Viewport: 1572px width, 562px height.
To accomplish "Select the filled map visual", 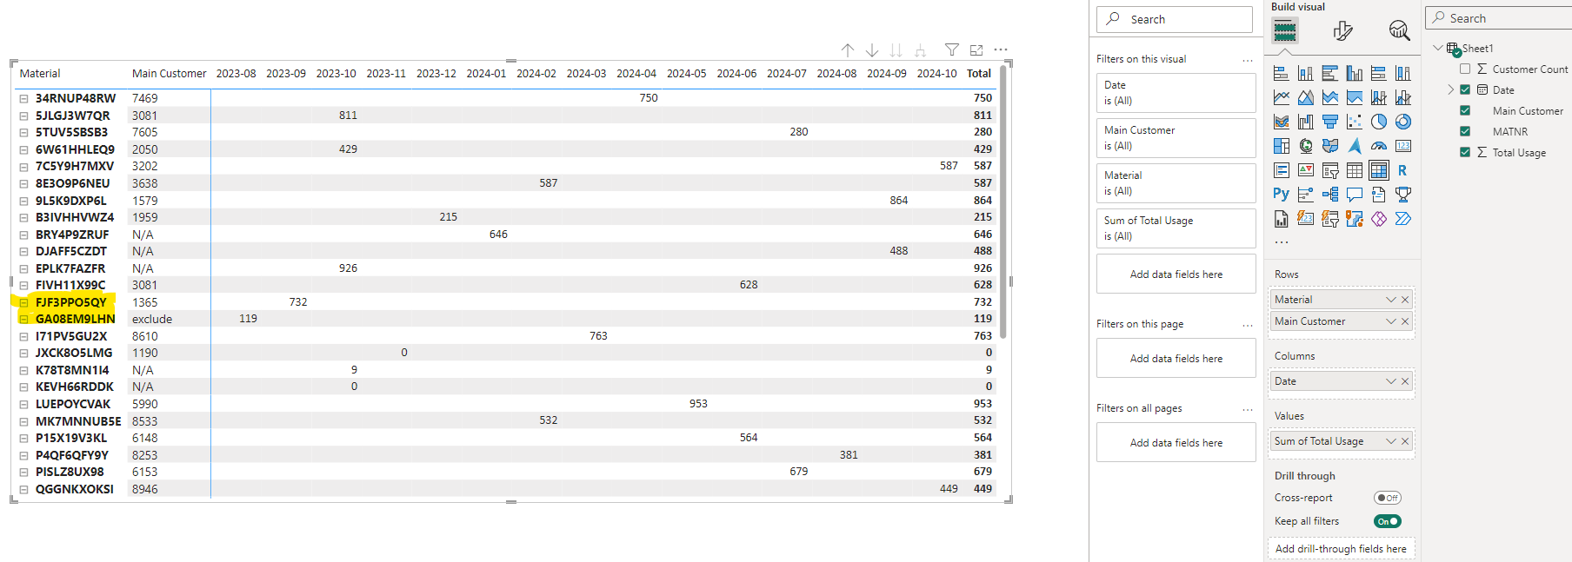I will (1329, 147).
